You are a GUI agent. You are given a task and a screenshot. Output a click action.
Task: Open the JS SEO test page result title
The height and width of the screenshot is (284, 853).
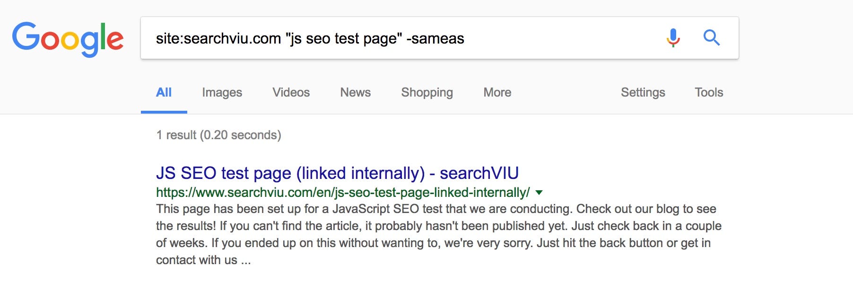[x=337, y=173]
